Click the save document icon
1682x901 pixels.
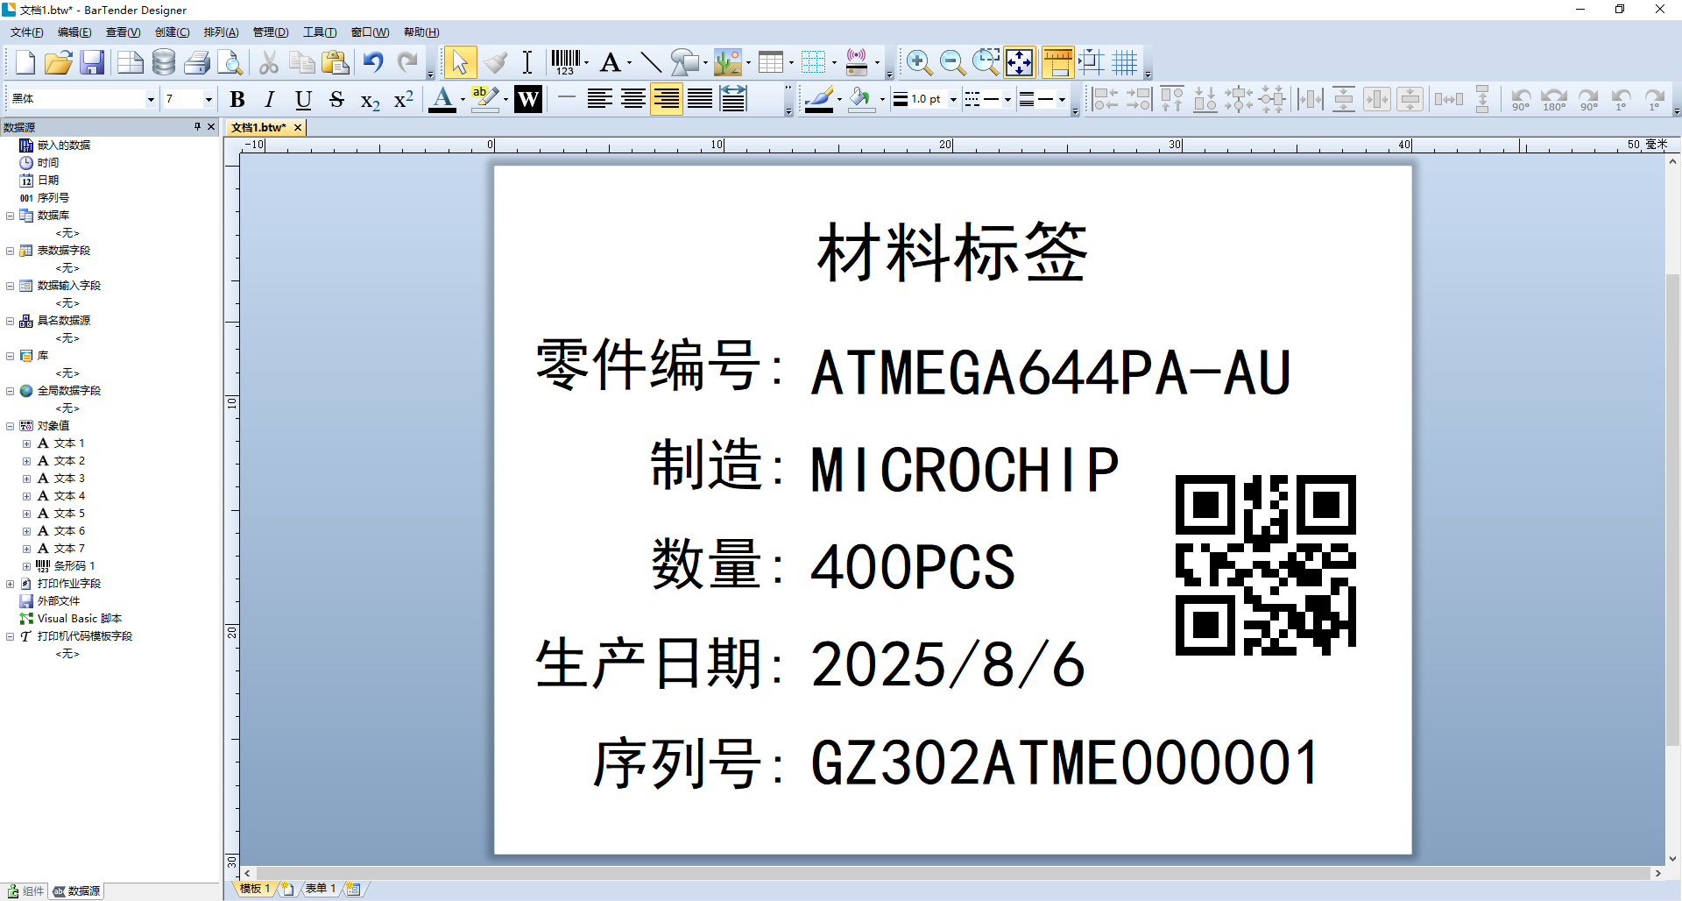[x=92, y=62]
